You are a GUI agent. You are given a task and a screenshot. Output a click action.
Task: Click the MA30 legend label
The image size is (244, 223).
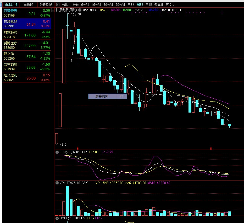117,10
